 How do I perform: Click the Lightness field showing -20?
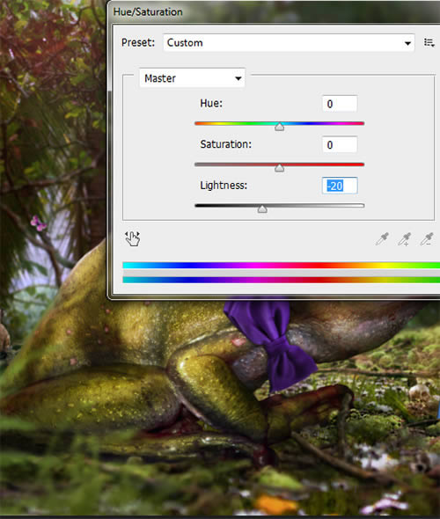(x=340, y=186)
